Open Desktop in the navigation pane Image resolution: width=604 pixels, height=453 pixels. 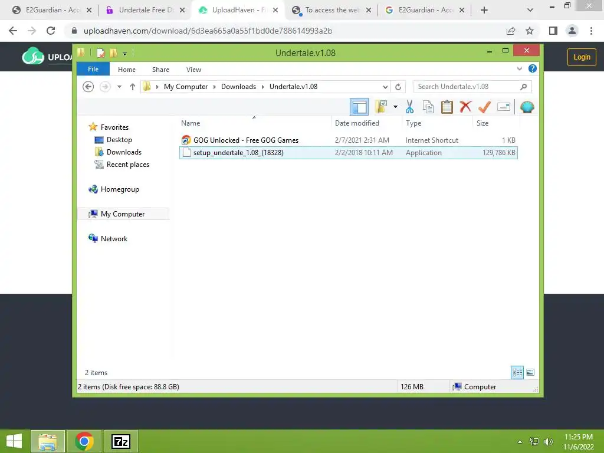[x=119, y=139]
